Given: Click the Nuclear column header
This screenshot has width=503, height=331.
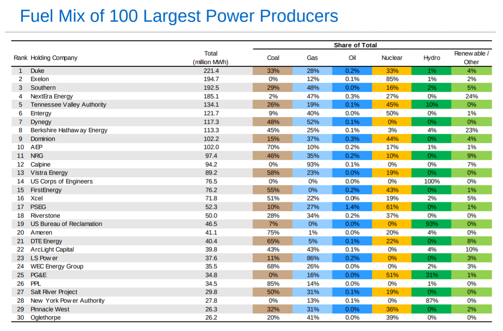Looking at the screenshot, I should [x=392, y=58].
